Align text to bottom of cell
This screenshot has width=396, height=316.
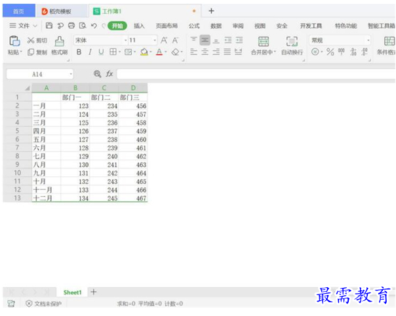point(216,40)
